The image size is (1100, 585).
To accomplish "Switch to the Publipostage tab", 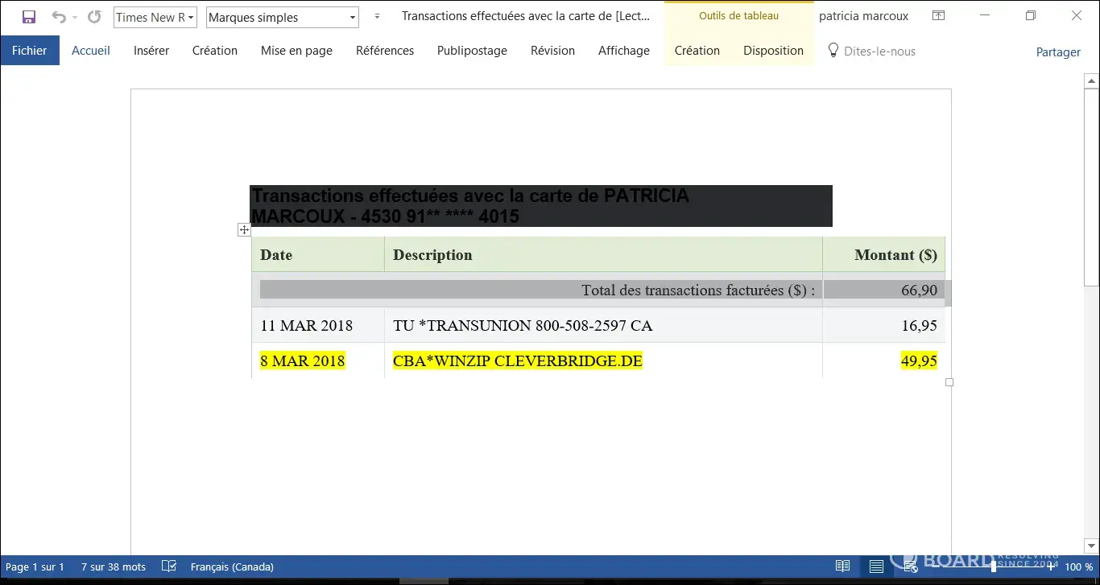I will 472,51.
